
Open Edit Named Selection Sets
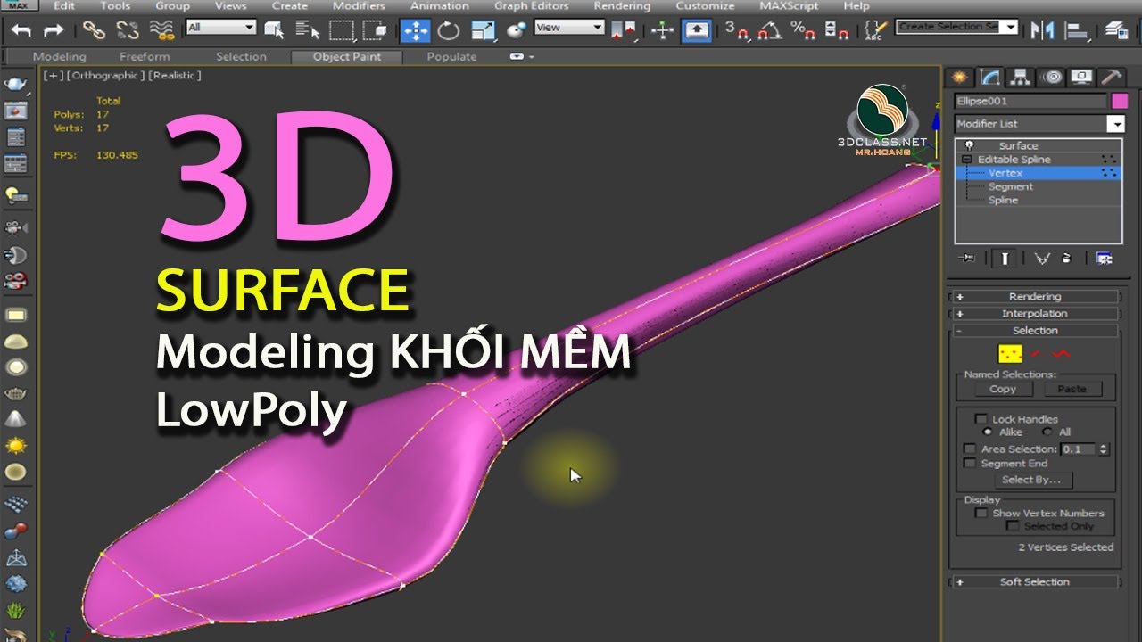[876, 30]
